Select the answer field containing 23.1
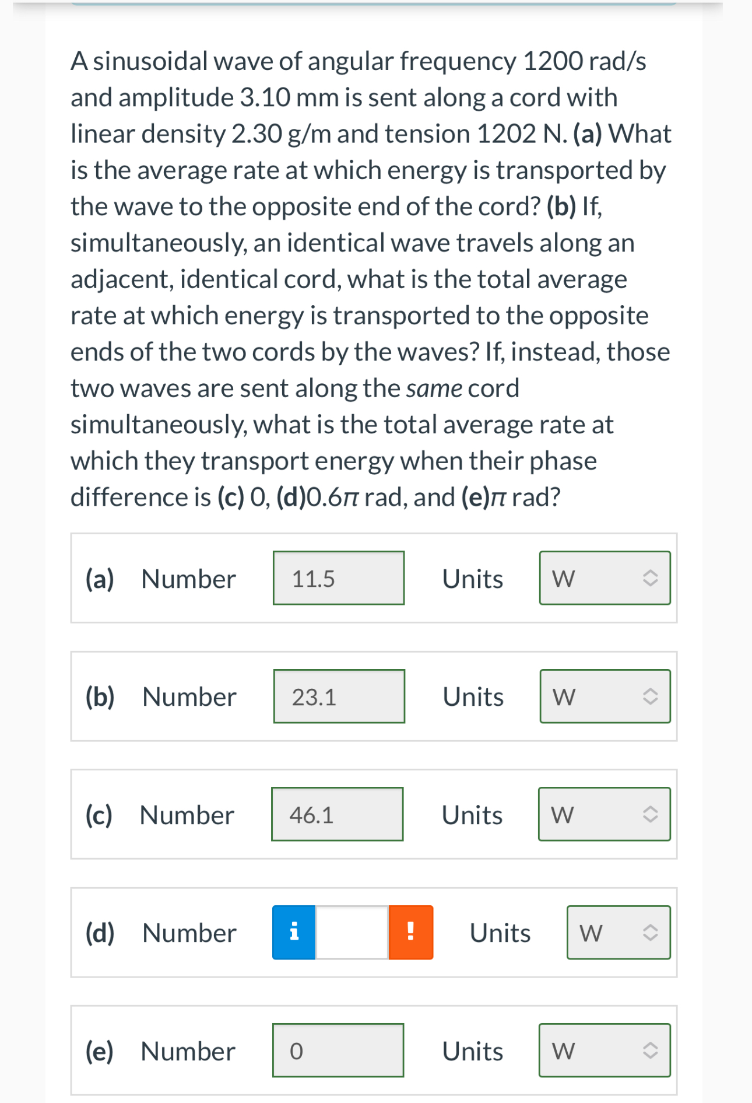This screenshot has height=1103, width=752. click(338, 696)
